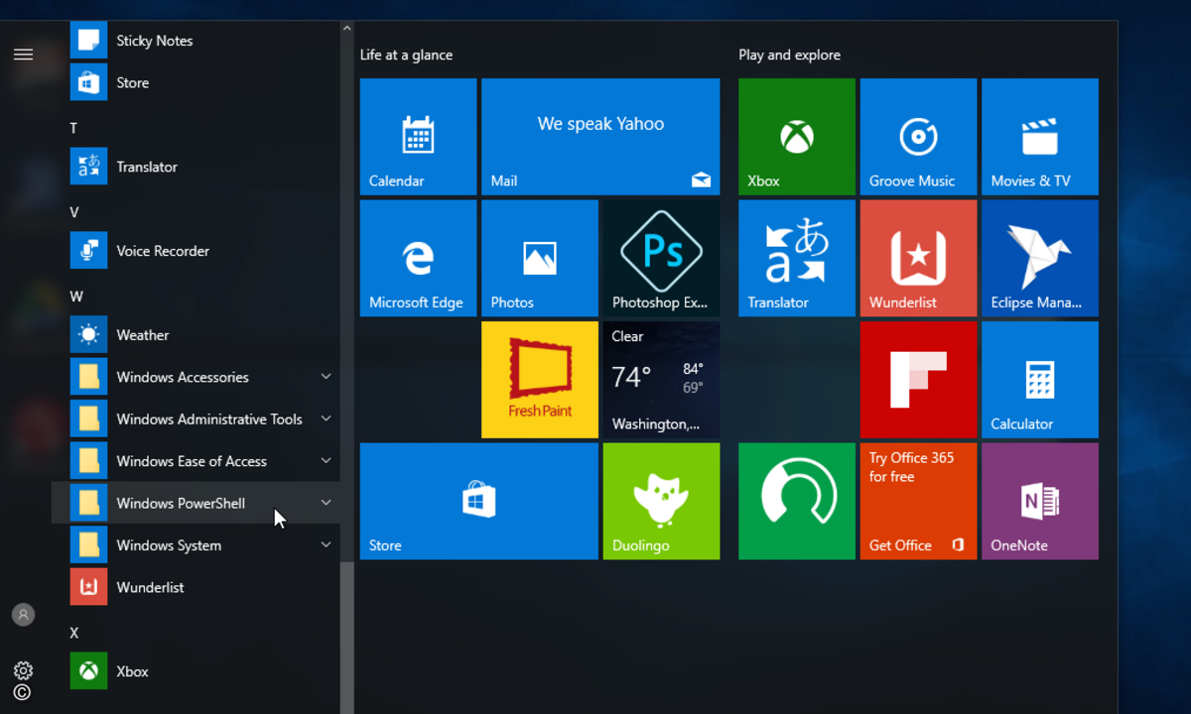Expand Windows System chevron
The height and width of the screenshot is (714, 1191).
point(326,545)
